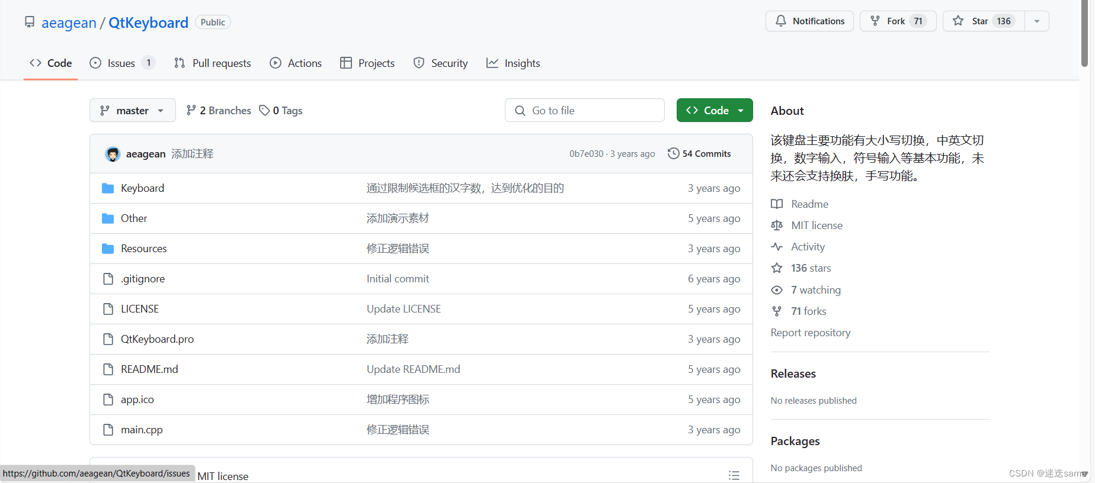Open the README.md file
The width and height of the screenshot is (1095, 483).
[149, 369]
